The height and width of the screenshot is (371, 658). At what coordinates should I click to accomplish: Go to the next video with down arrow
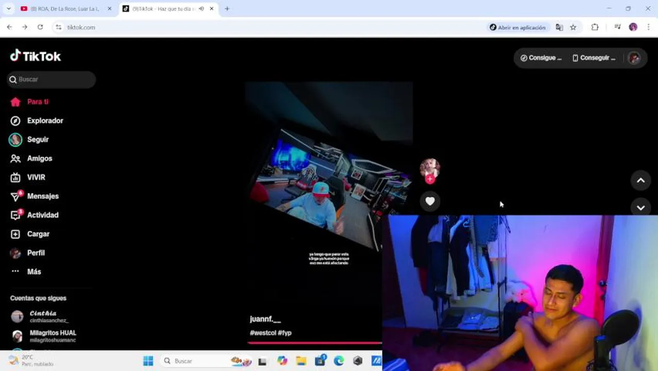640,207
